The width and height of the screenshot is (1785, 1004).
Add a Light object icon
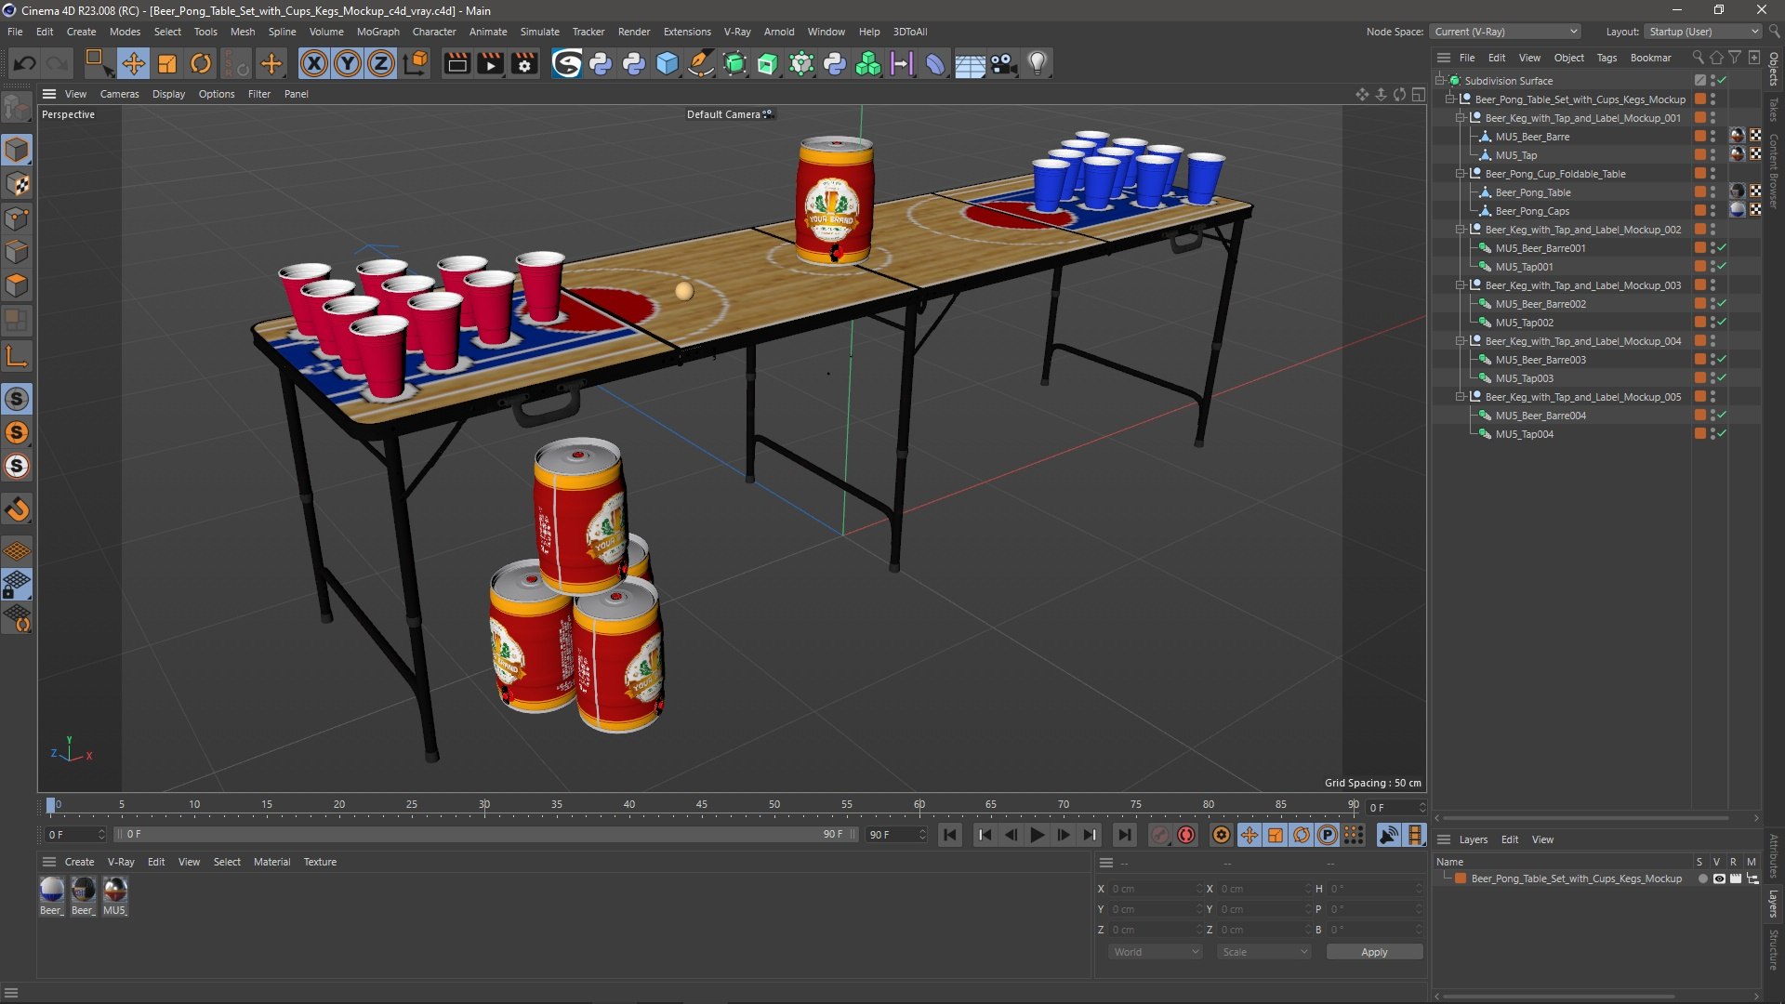[1038, 63]
